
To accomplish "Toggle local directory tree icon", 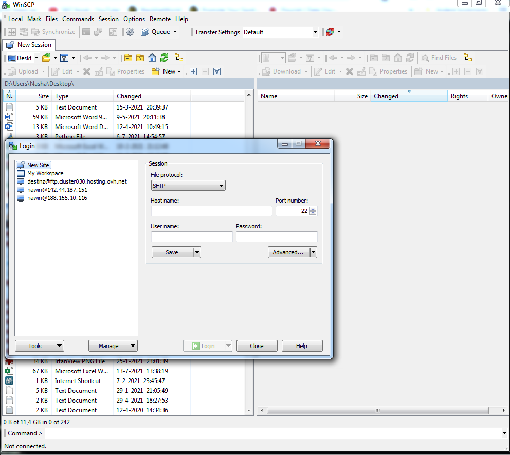I will coord(178,58).
